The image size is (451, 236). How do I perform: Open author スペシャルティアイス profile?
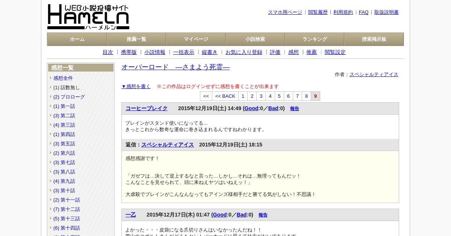click(374, 75)
